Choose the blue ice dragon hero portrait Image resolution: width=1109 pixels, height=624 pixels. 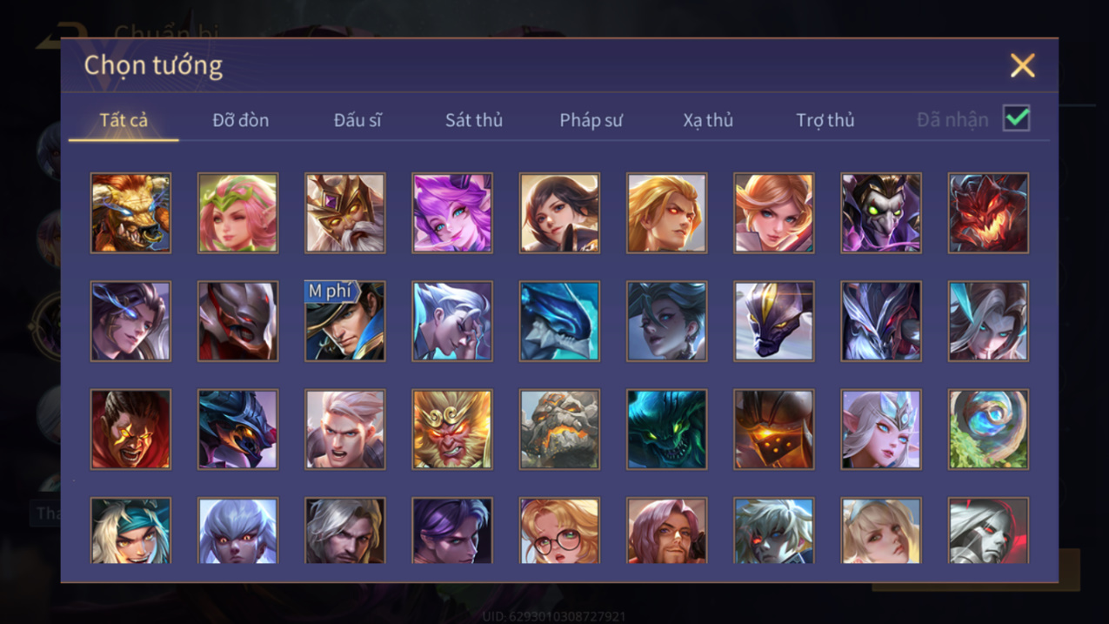559,321
